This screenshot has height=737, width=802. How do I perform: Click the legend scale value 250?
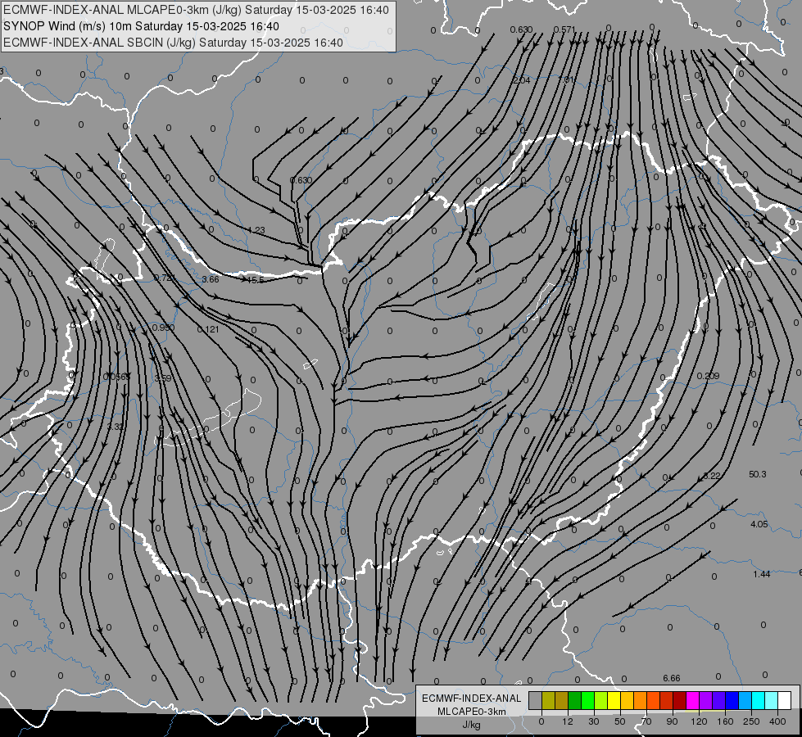(751, 721)
